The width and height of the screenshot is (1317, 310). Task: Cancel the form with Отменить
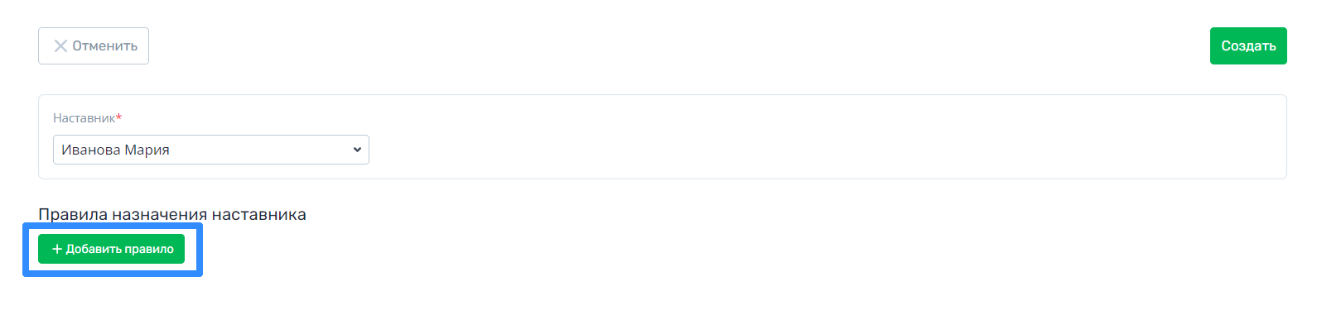coord(94,46)
